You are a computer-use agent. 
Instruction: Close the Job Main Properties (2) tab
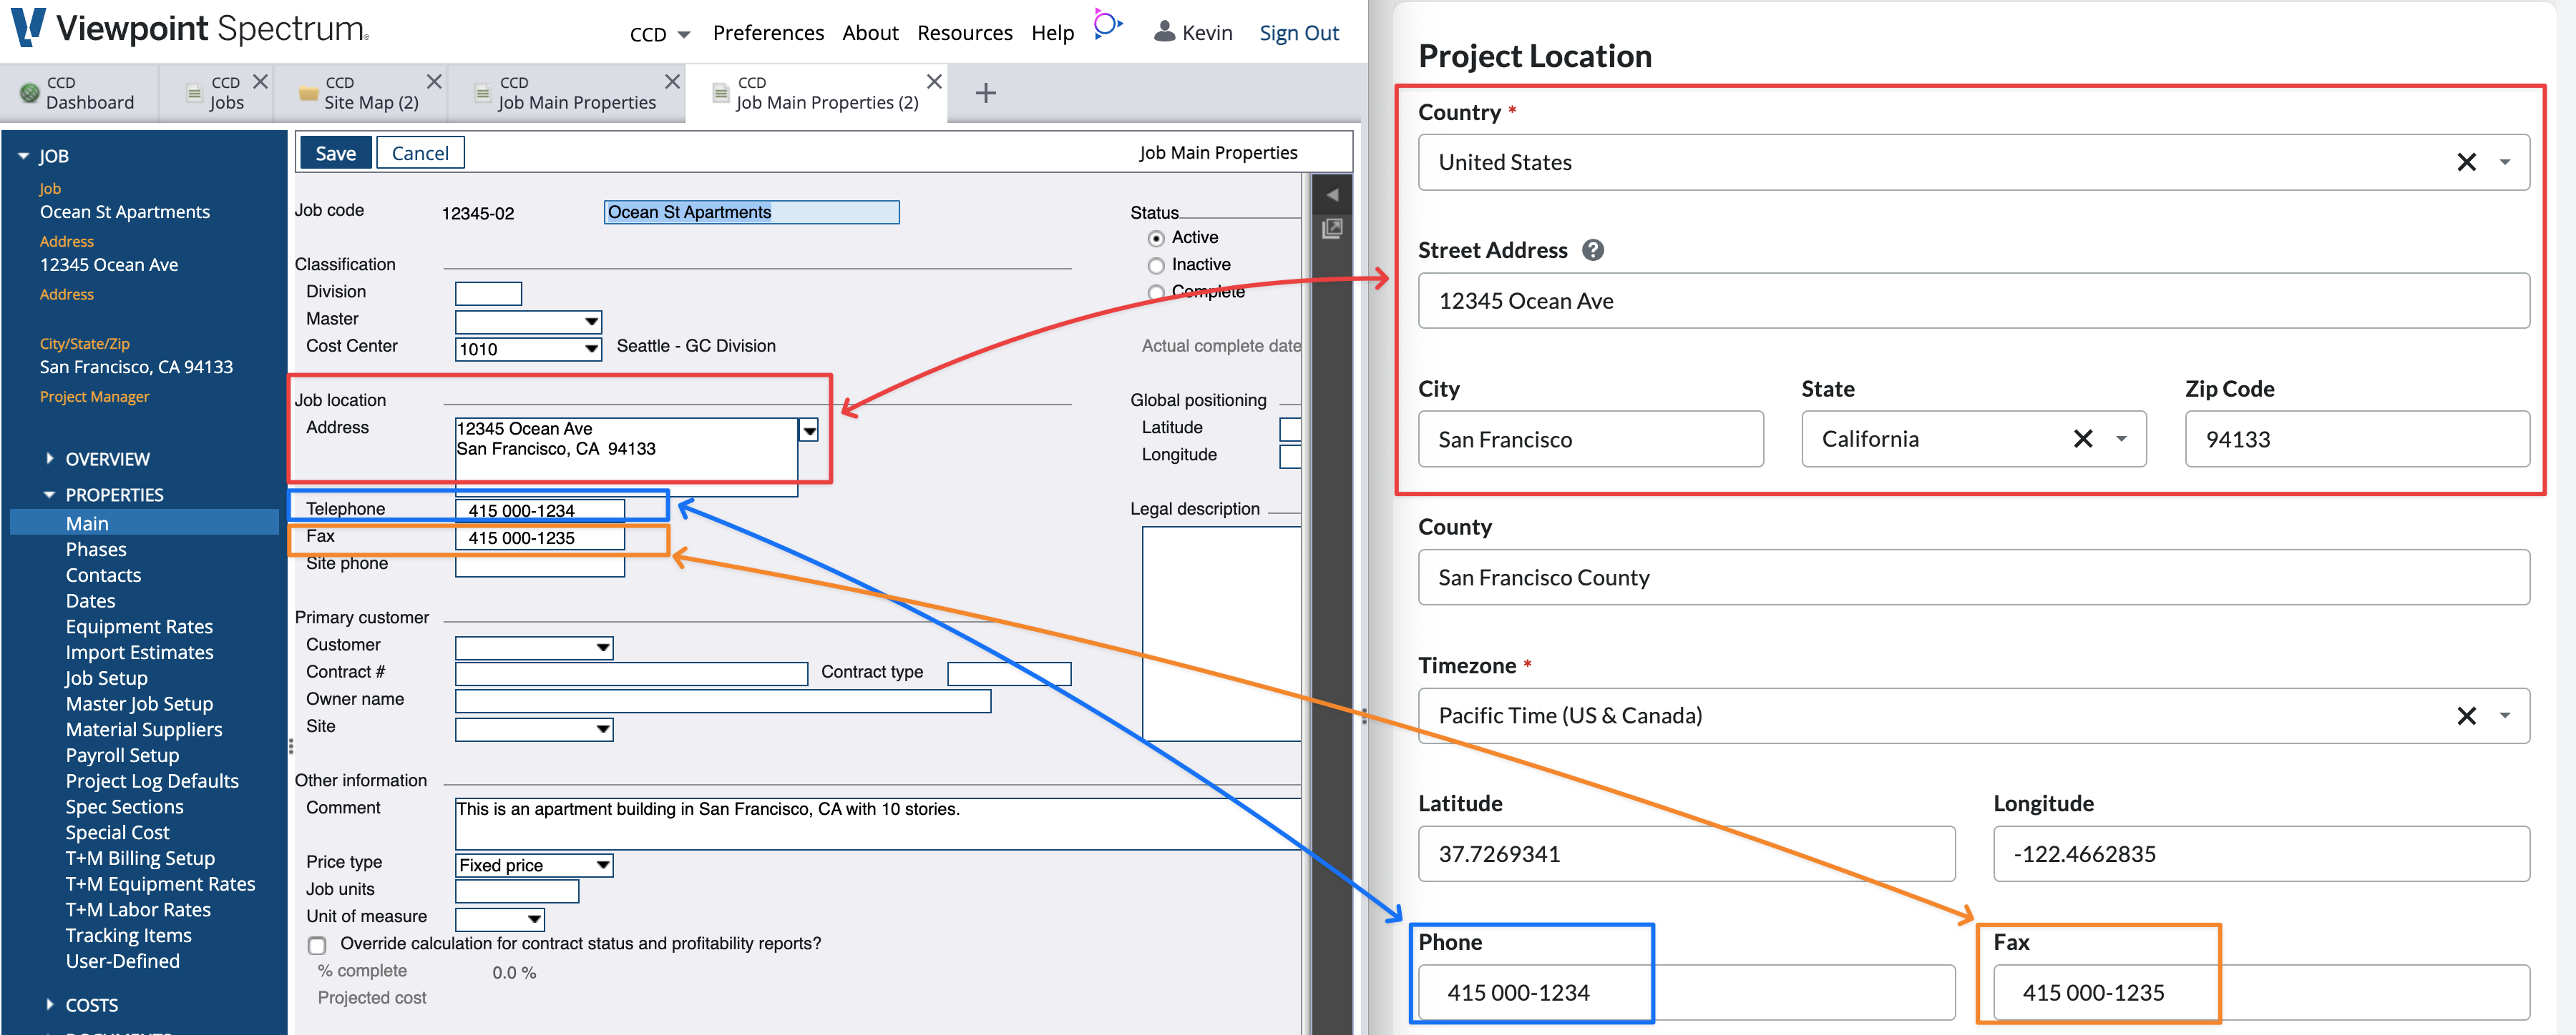pyautogui.click(x=934, y=82)
